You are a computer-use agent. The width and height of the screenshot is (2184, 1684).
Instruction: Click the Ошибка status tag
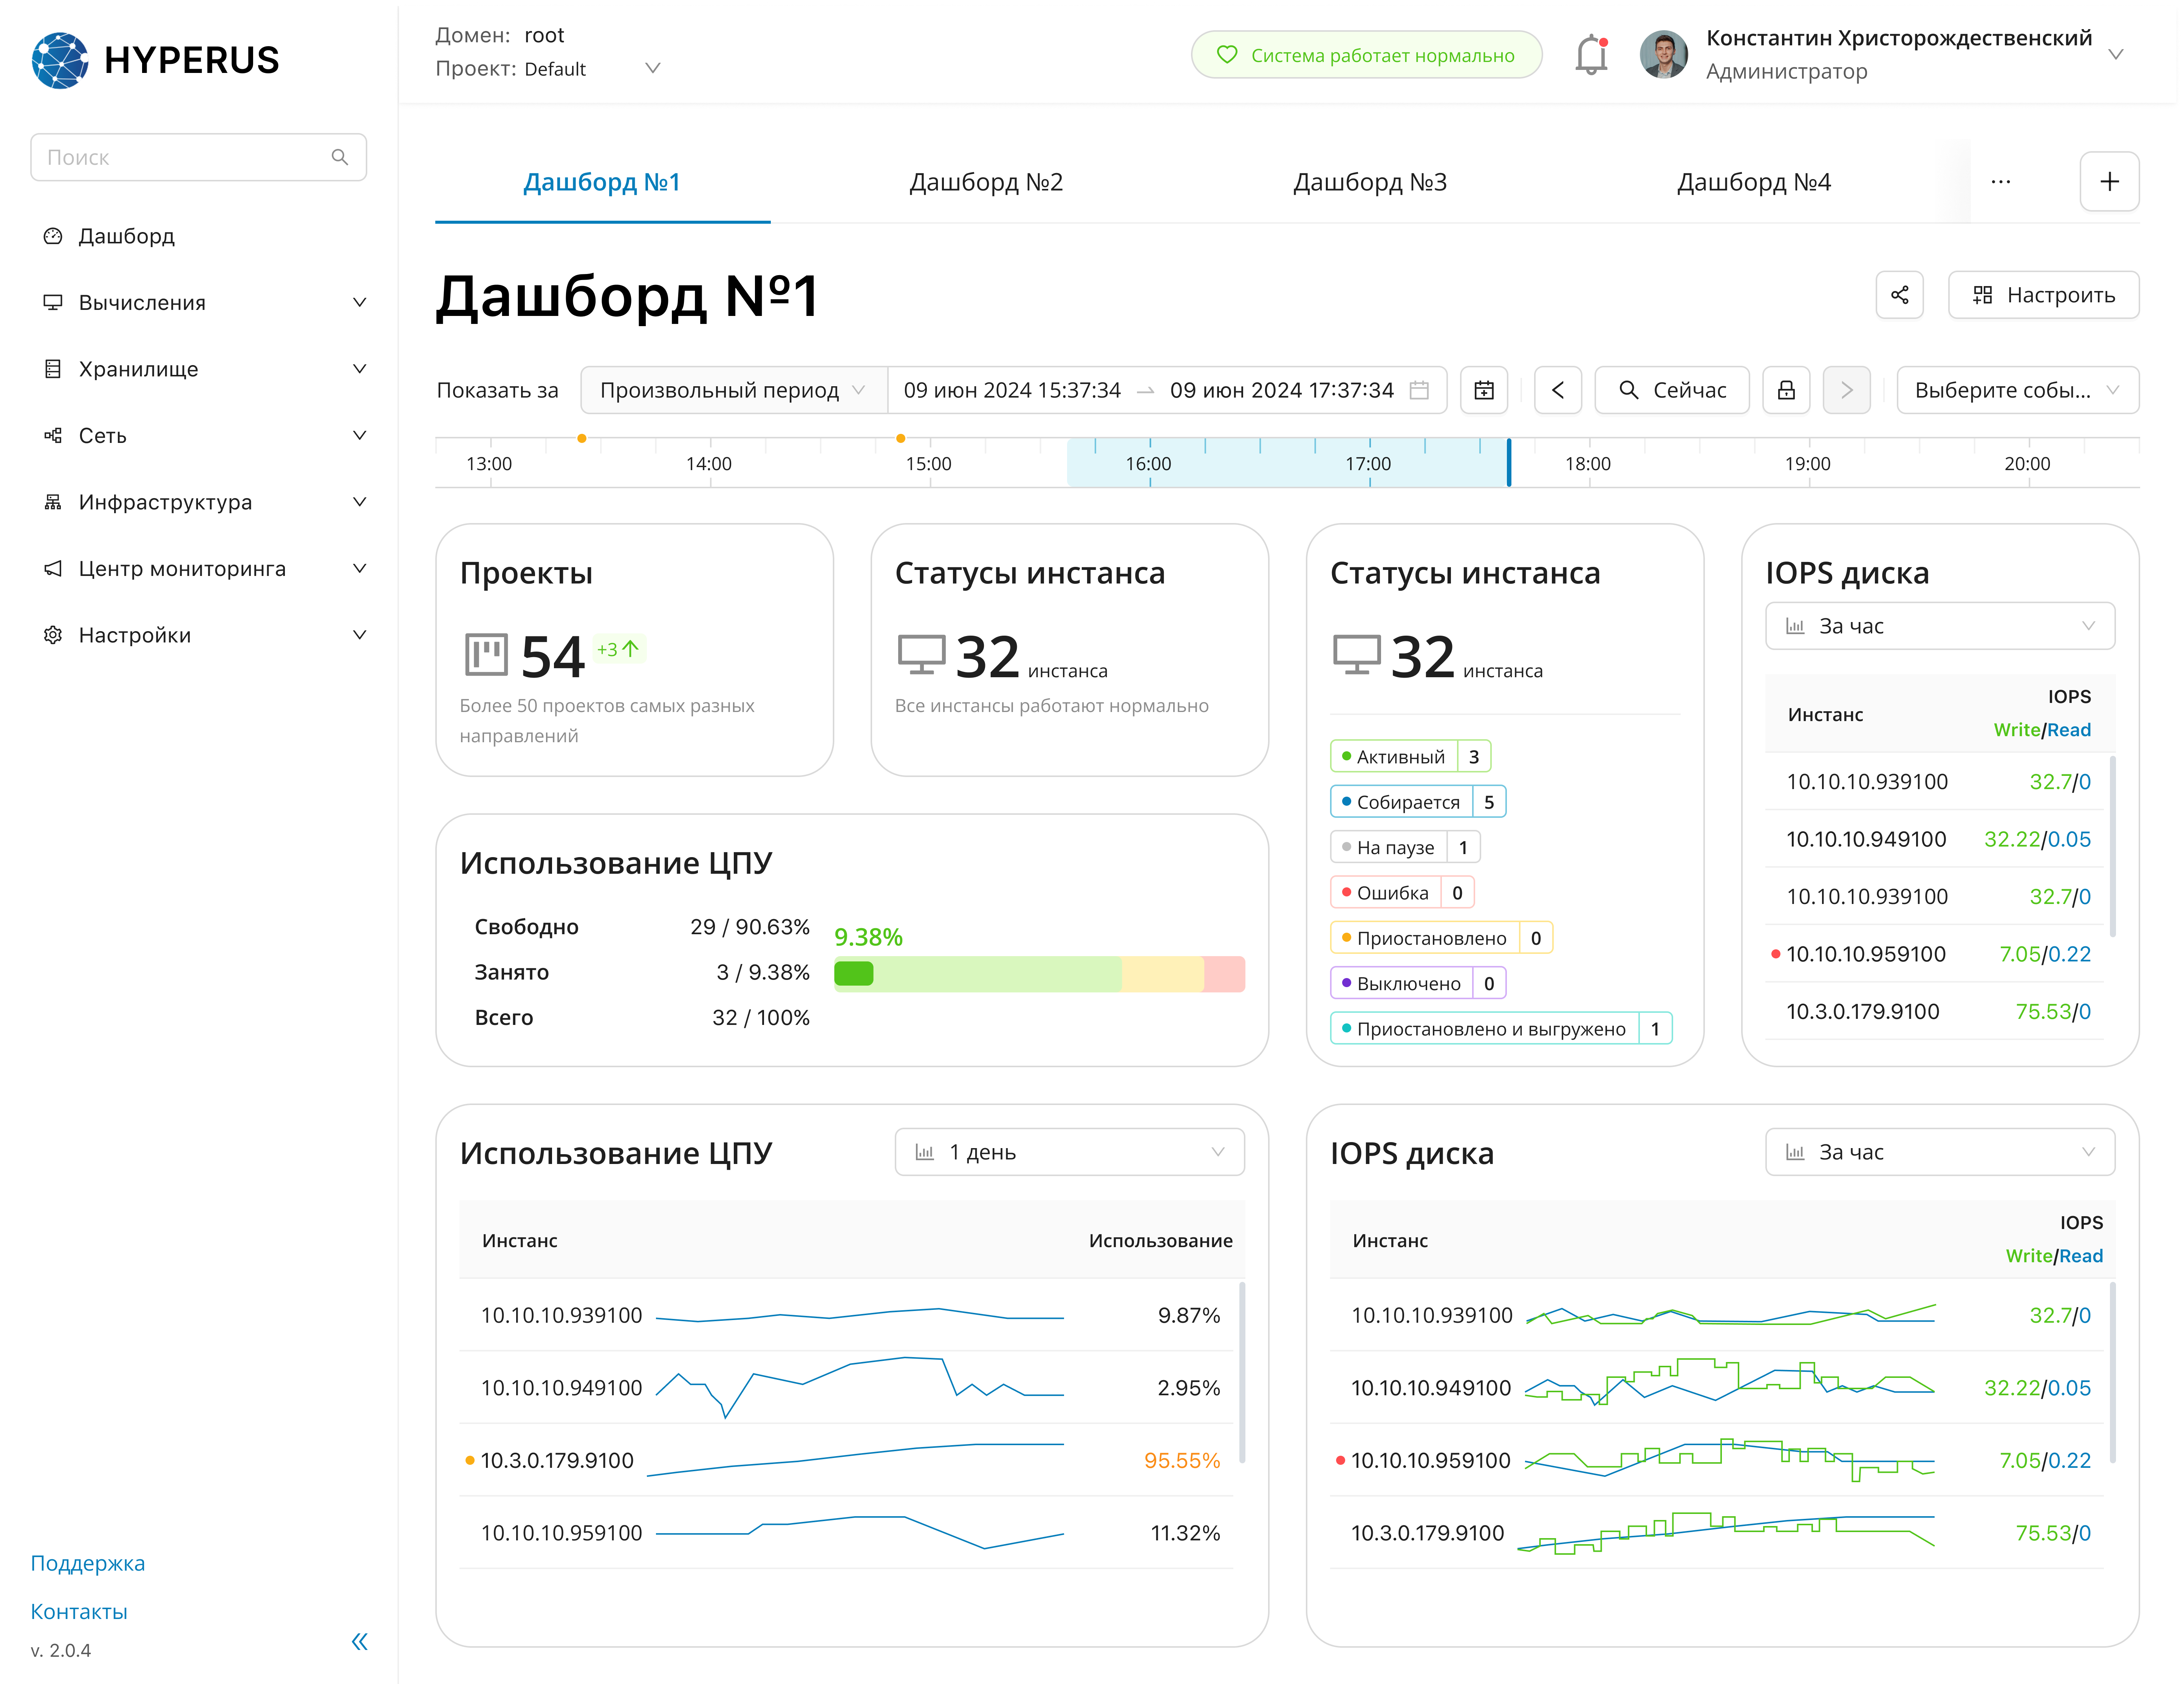coord(1402,892)
